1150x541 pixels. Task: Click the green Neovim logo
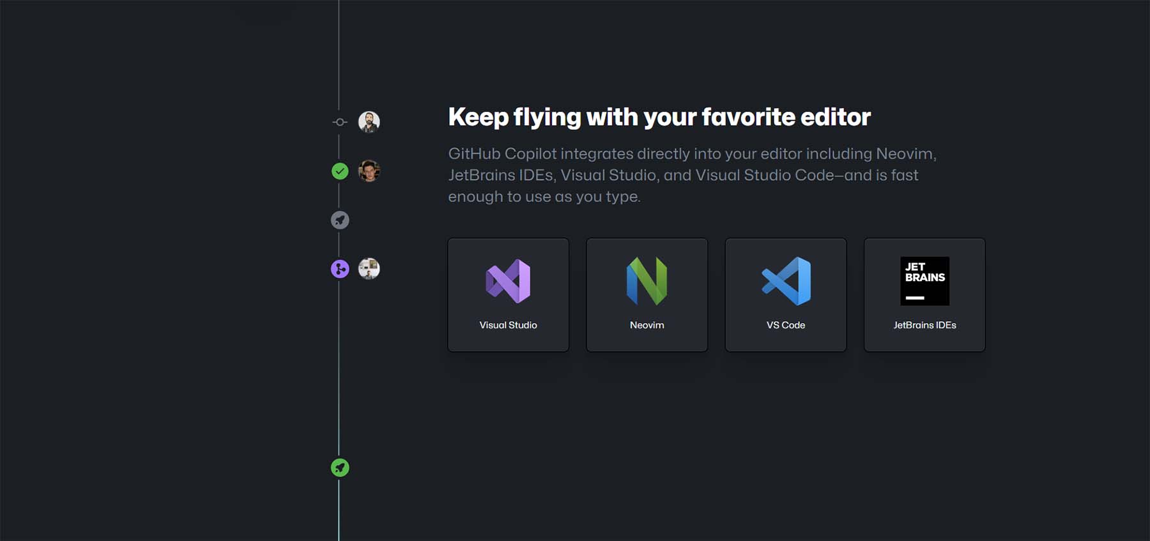(x=647, y=281)
